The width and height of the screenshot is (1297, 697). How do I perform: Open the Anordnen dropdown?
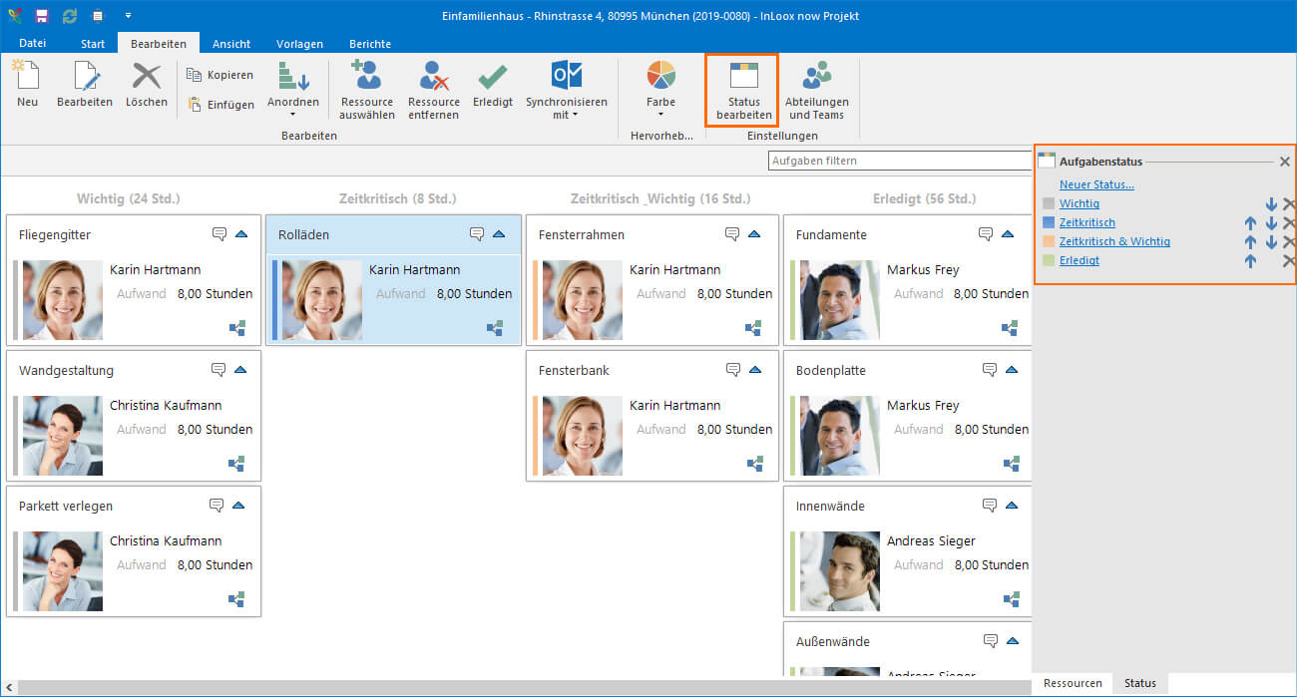(293, 91)
